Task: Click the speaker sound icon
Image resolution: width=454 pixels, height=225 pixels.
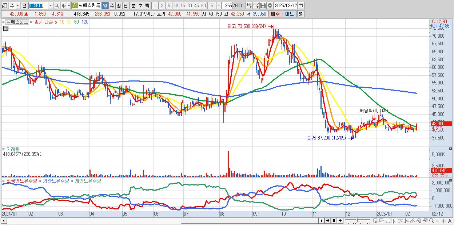Action: 64,5
